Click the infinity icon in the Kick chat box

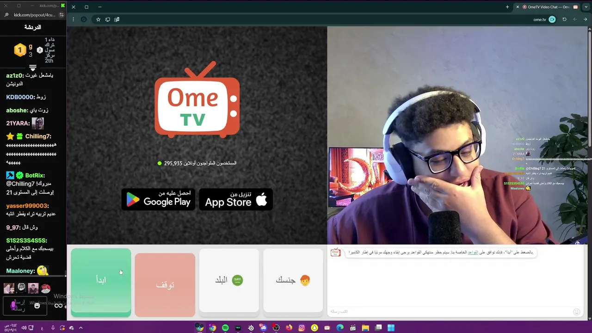tap(58, 305)
